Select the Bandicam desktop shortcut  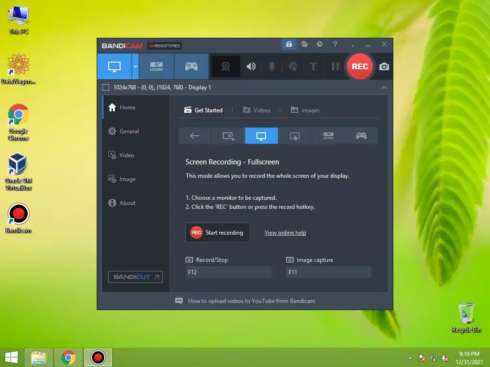(19, 218)
